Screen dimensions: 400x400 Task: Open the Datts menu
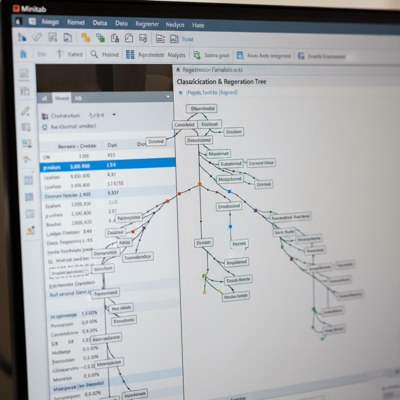[x=100, y=23]
